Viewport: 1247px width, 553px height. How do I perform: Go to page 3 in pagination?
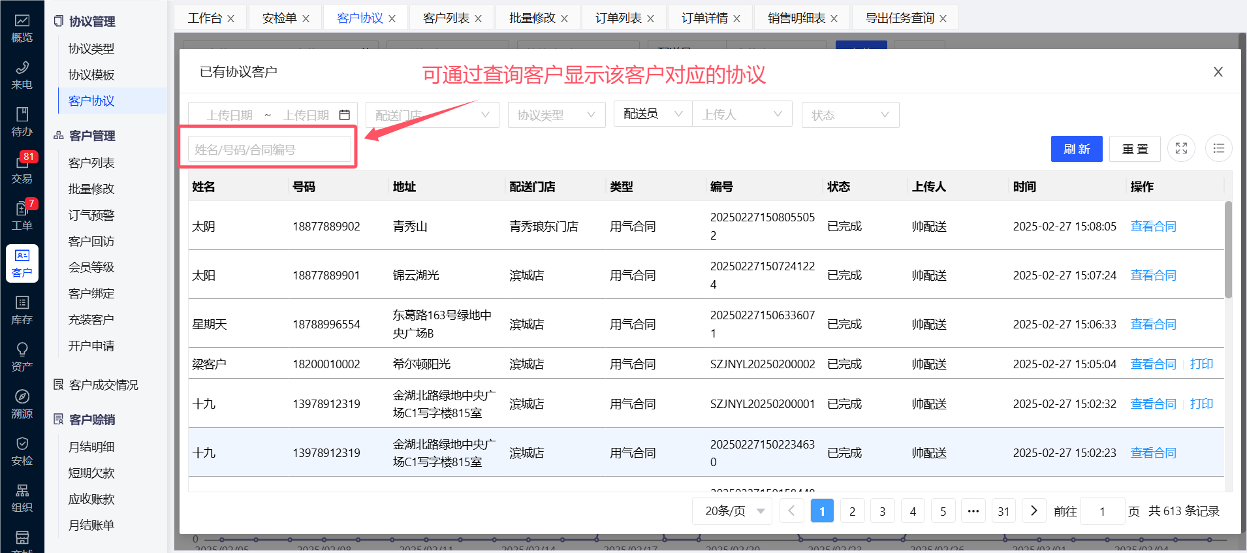click(x=882, y=511)
